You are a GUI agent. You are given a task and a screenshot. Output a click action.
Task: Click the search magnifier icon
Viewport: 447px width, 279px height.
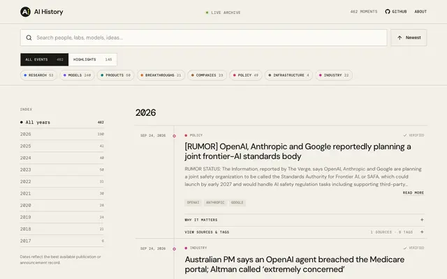[29, 38]
